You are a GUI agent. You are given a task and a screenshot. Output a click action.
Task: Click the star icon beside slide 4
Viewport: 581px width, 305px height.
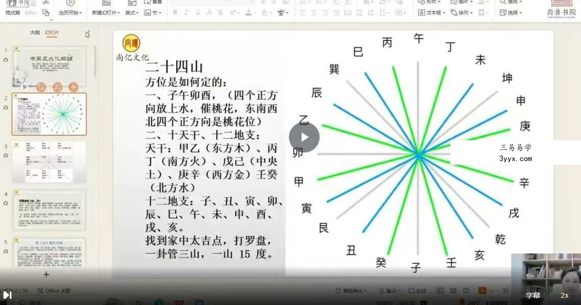point(6,203)
